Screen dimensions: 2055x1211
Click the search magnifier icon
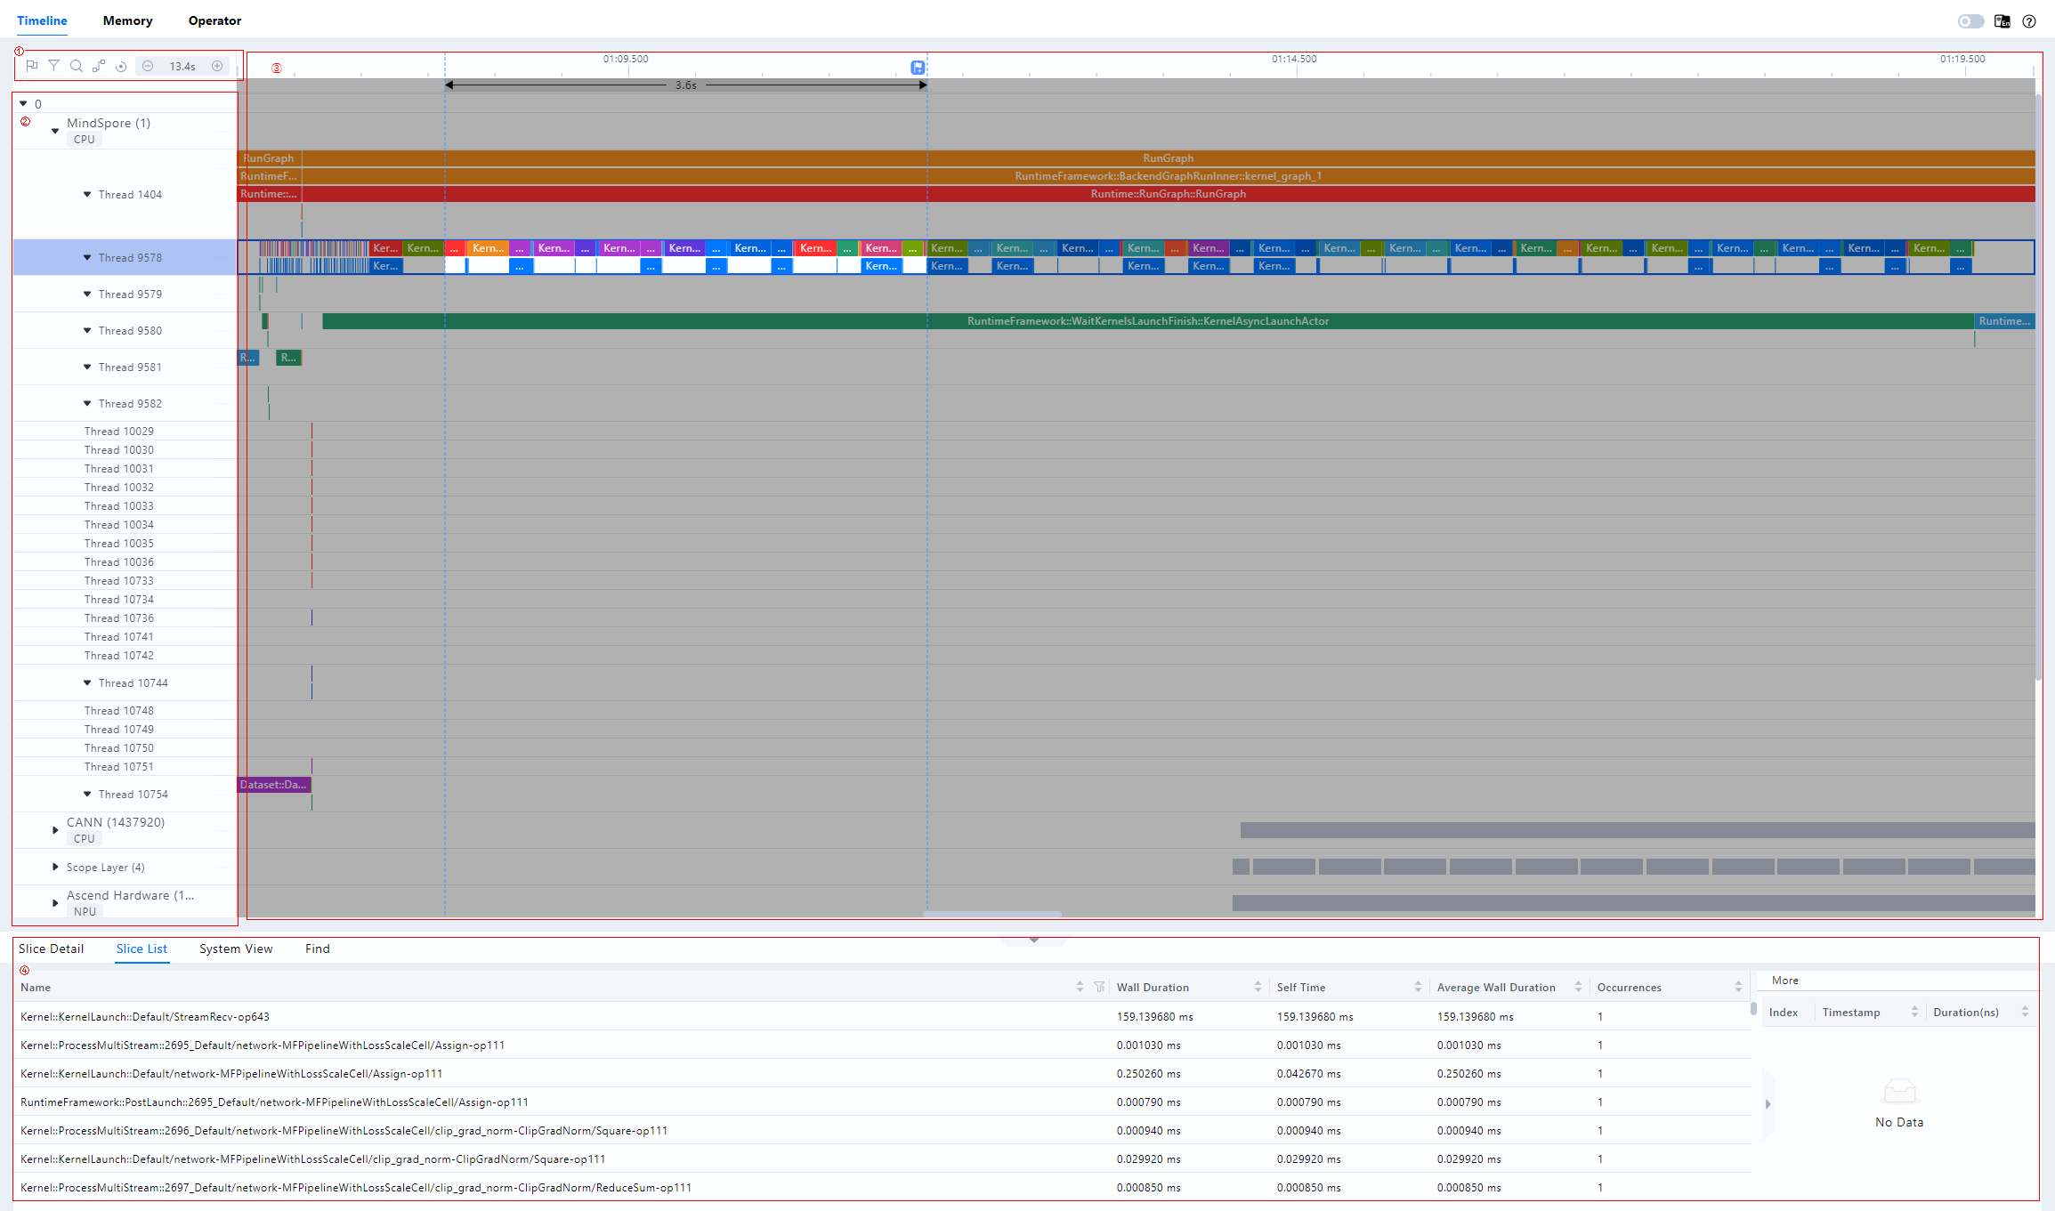pyautogui.click(x=77, y=66)
